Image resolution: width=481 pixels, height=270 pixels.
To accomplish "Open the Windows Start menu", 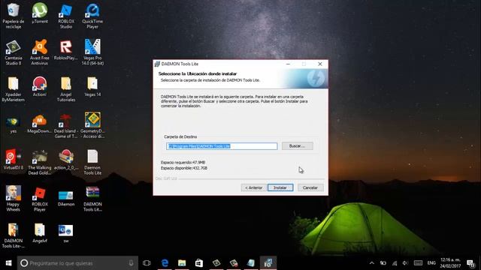I will 8,263.
